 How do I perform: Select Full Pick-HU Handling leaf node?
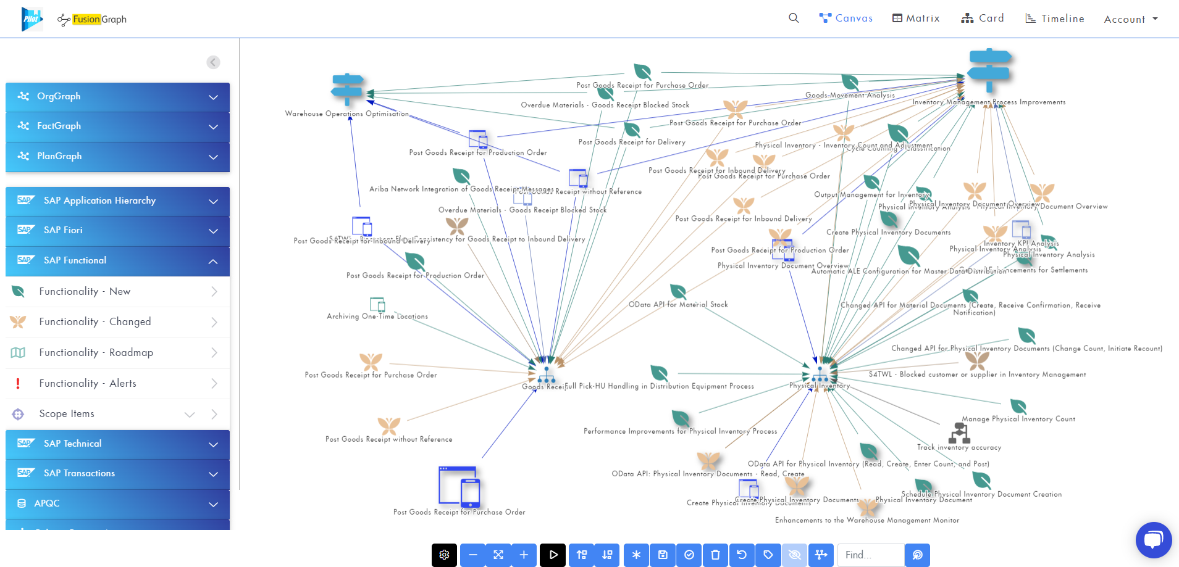pos(659,373)
